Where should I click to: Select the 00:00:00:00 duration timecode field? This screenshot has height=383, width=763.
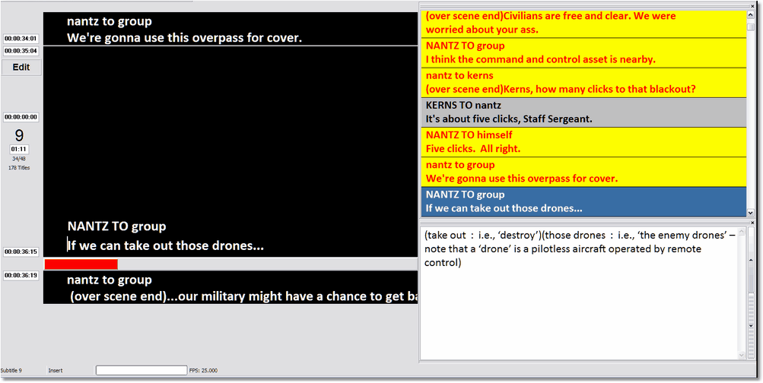(x=21, y=117)
